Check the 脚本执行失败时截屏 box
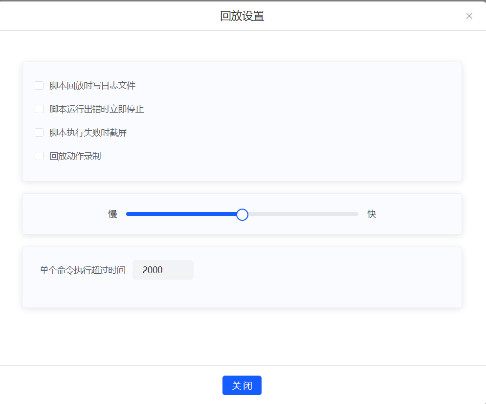Viewport: 486px width, 404px height. [x=39, y=133]
